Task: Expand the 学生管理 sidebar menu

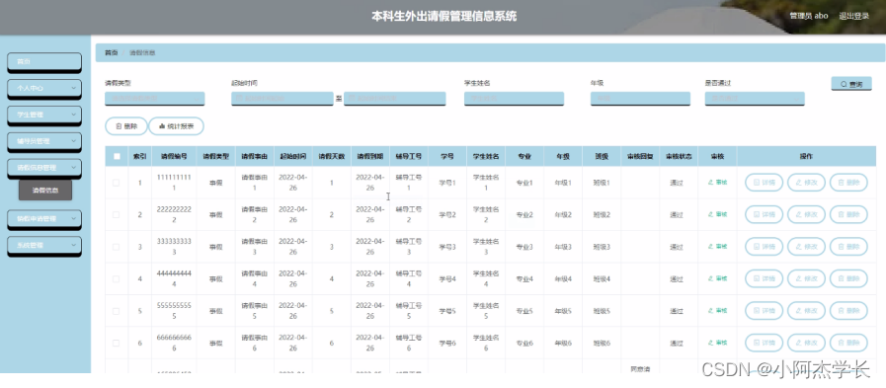Action: pos(44,115)
